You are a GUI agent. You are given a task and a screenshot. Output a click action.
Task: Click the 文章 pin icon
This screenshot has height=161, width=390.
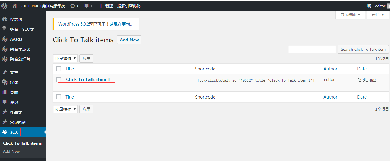point(5,72)
